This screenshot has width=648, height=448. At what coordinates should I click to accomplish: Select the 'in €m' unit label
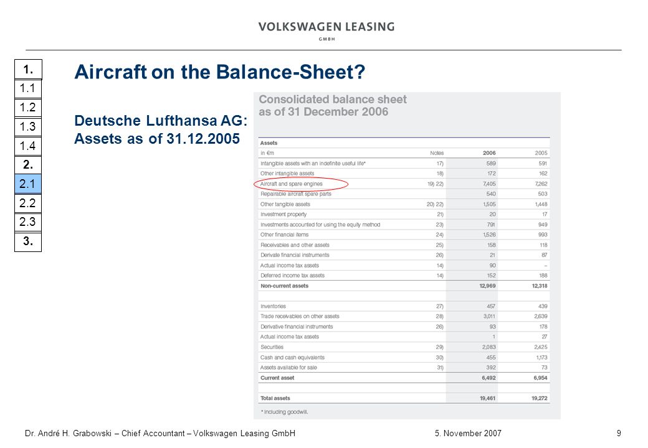267,153
